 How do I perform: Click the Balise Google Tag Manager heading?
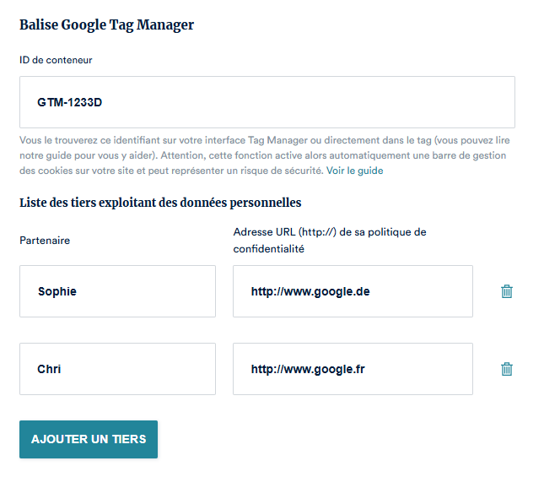(106, 25)
